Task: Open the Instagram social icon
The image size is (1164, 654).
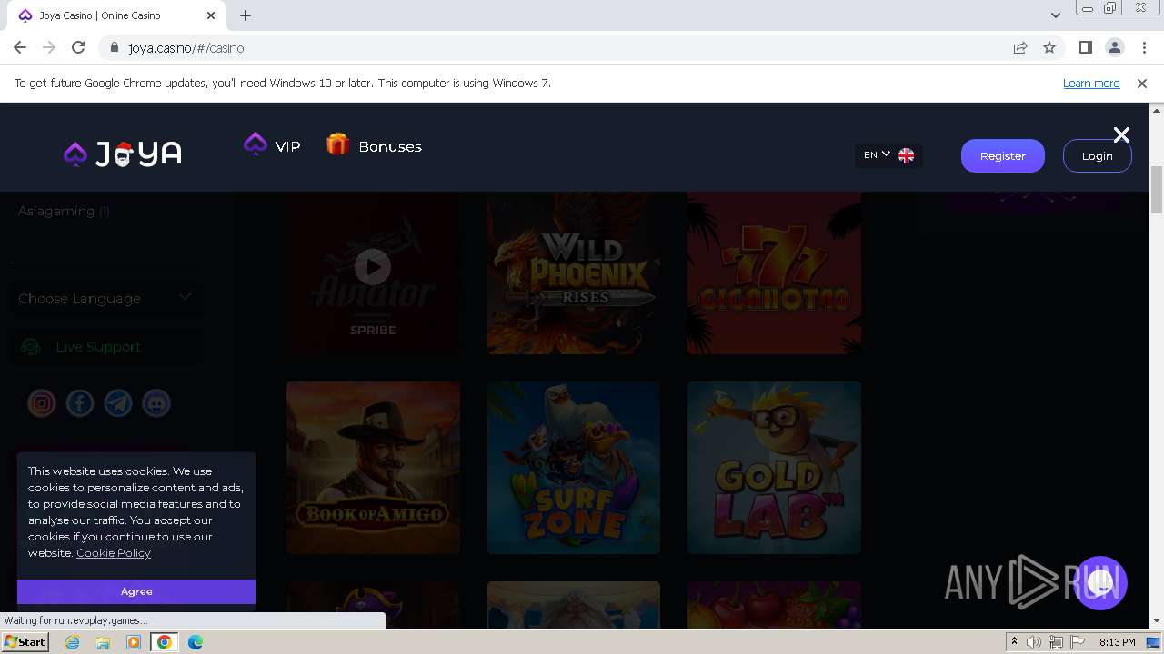Action: [42, 403]
